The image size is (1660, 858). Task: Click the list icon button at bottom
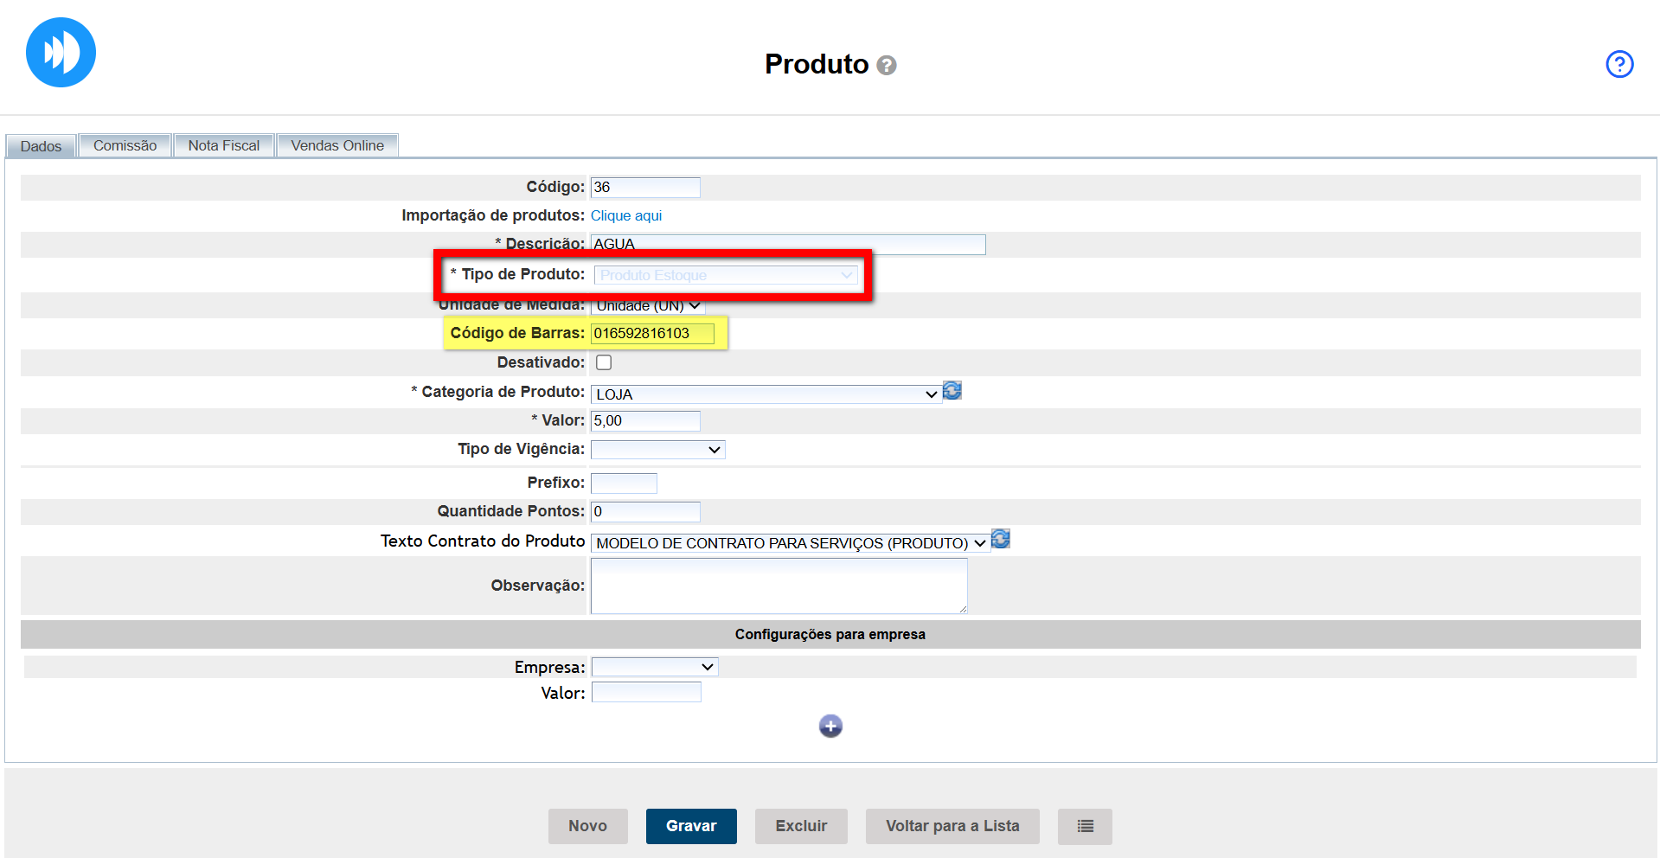1085,826
